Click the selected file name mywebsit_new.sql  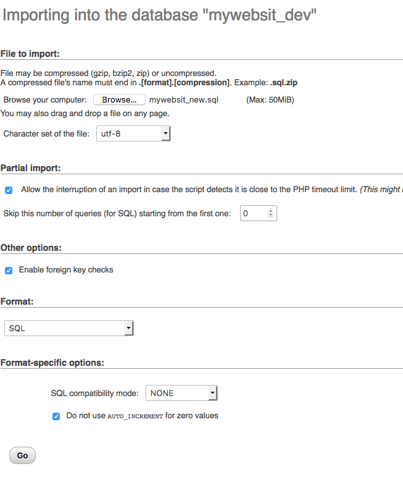[x=184, y=99]
